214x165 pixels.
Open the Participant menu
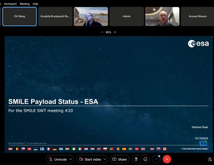click(10, 4)
